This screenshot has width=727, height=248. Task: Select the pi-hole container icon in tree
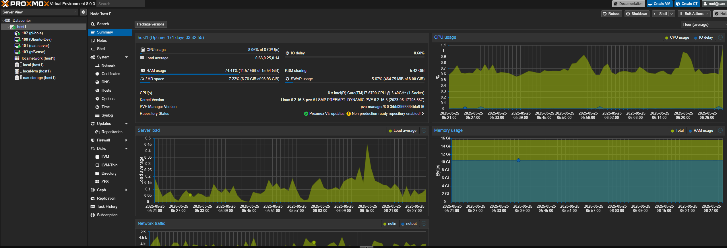[17, 33]
